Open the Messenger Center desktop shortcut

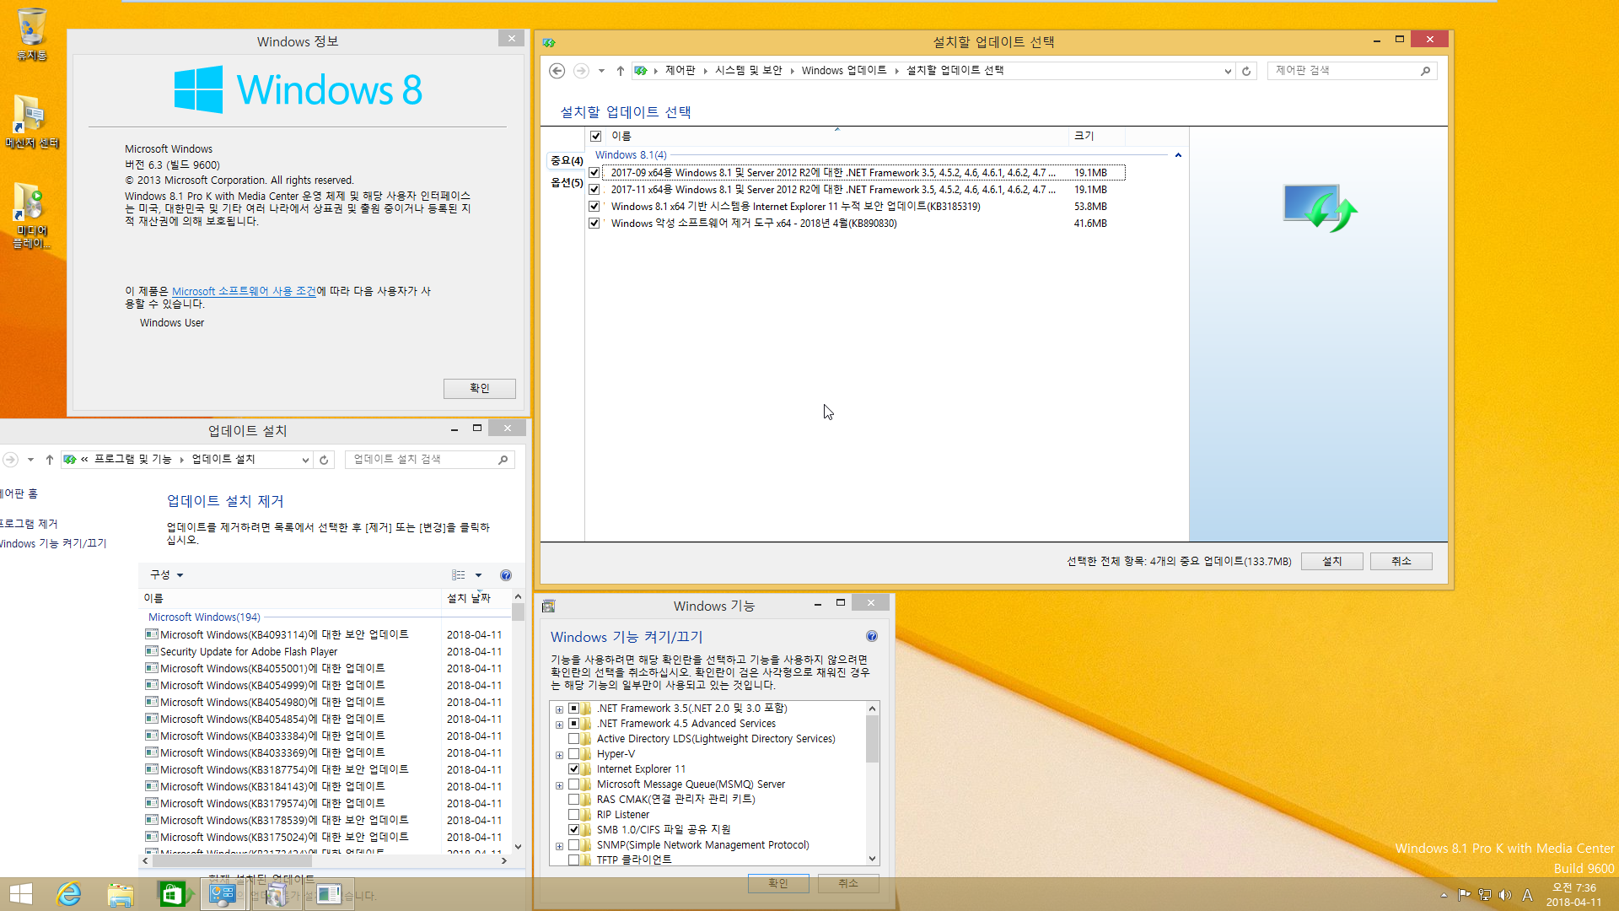pyautogui.click(x=31, y=121)
